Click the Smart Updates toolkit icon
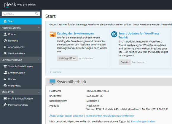 (114, 34)
